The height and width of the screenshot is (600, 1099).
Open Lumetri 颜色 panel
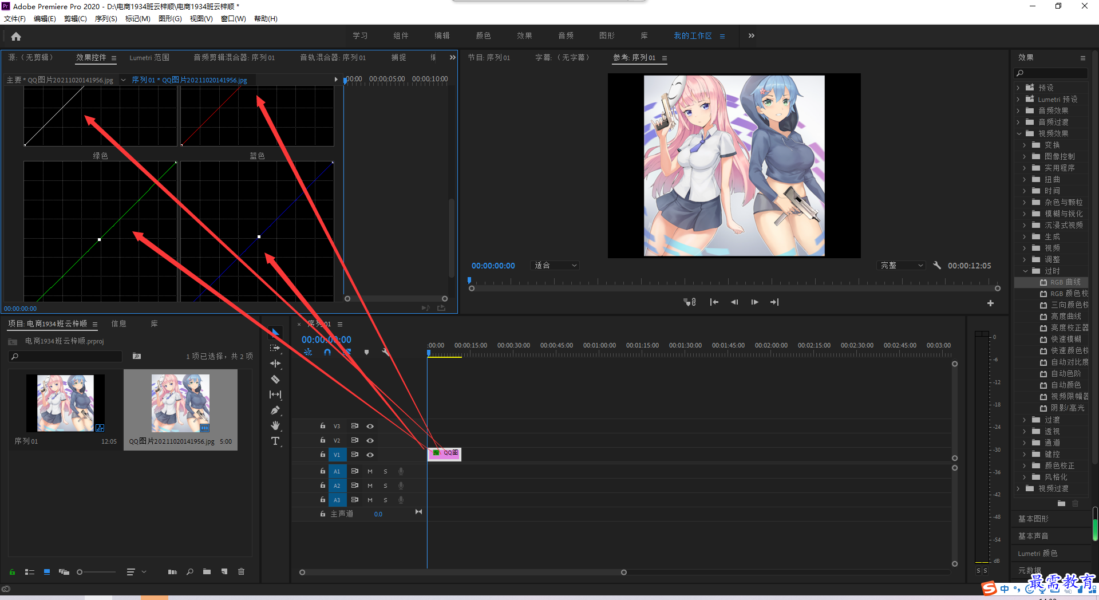tap(1037, 553)
